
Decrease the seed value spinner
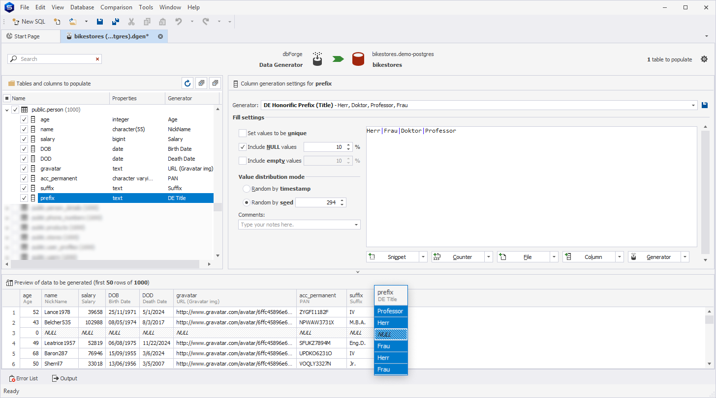342,204
